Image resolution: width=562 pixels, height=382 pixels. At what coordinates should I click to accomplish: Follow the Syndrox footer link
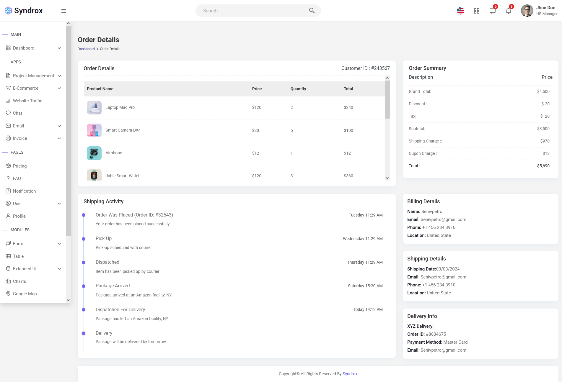click(350, 374)
